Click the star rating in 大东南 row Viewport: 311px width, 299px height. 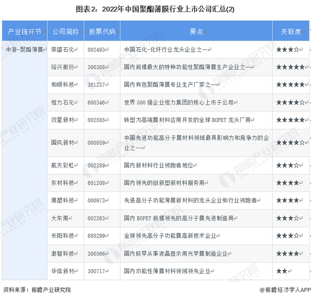(287, 218)
